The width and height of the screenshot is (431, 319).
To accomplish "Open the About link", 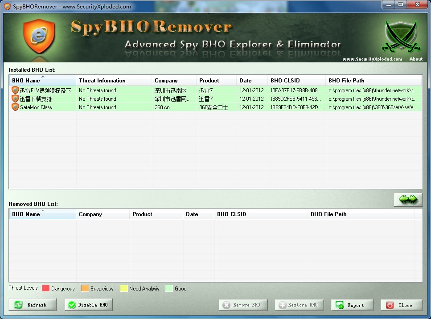I will click(x=416, y=59).
